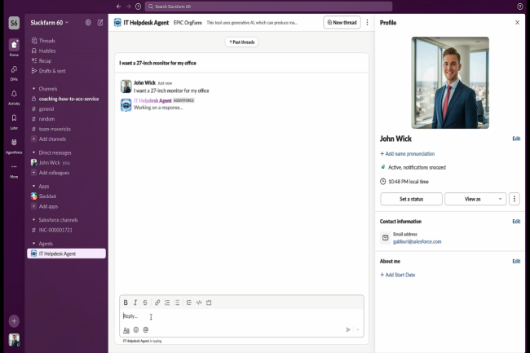Start a New thread

pyautogui.click(x=342, y=23)
